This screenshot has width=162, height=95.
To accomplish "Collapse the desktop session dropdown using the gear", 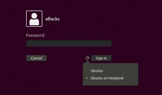I will click(87, 58).
